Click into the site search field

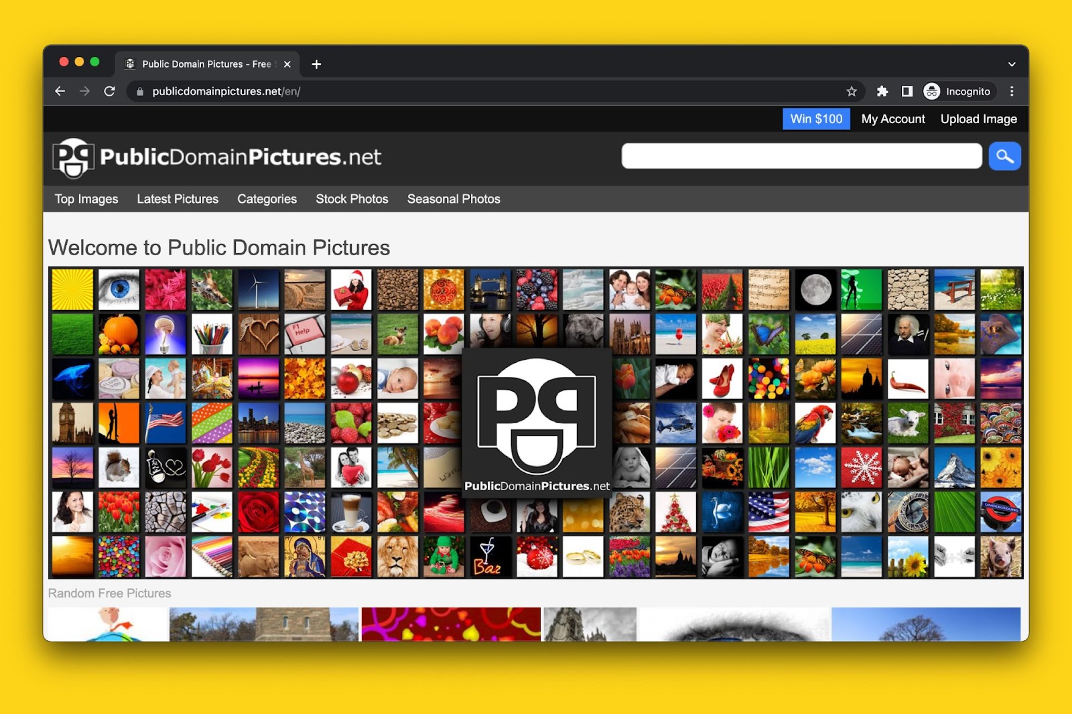[801, 156]
